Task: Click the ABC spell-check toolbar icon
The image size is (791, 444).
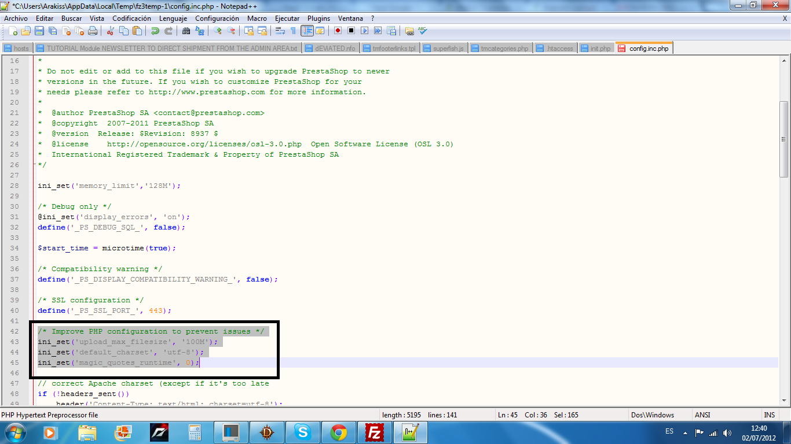Action: pyautogui.click(x=423, y=31)
